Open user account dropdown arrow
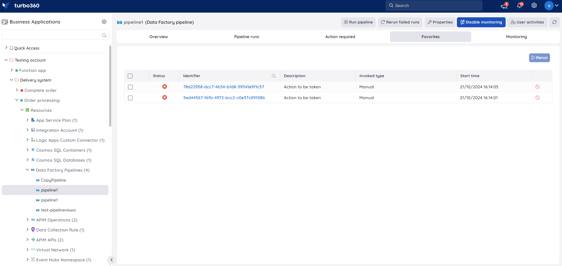This screenshot has height=266, width=562. (557, 6)
